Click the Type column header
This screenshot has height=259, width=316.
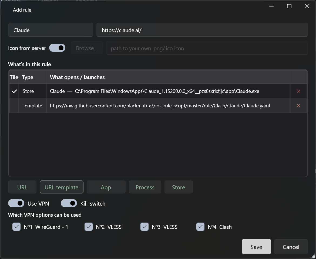point(32,77)
